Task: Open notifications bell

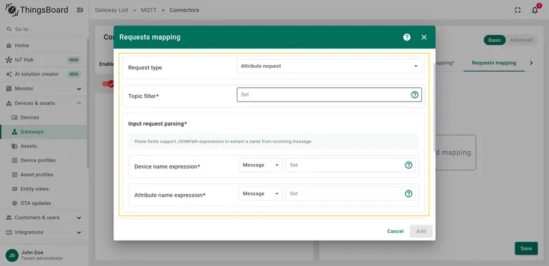Action: [x=535, y=10]
